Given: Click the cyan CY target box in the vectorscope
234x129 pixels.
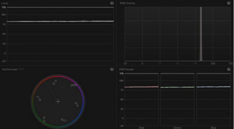Looking at the screenshot, I should click(x=62, y=120).
